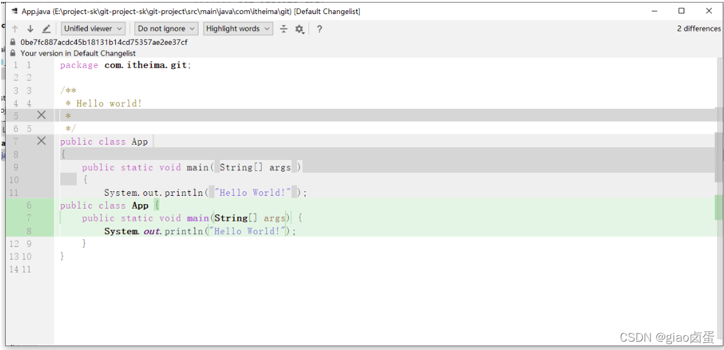This screenshot has width=724, height=350.
Task: Open diff settings gear icon
Action: pos(300,29)
